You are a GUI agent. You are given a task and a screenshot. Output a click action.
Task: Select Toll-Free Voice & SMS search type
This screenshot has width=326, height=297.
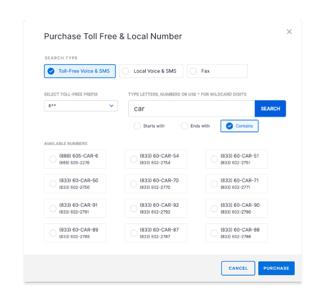click(80, 71)
